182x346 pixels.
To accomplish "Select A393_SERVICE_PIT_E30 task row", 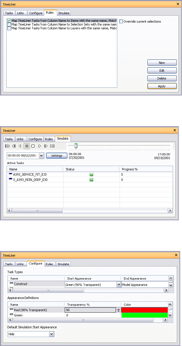I will (90, 174).
